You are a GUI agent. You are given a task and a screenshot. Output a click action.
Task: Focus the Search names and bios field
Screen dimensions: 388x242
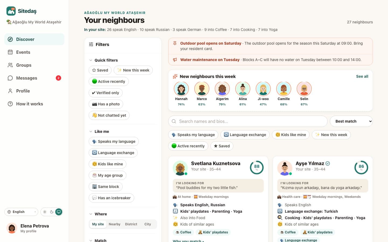(x=248, y=121)
